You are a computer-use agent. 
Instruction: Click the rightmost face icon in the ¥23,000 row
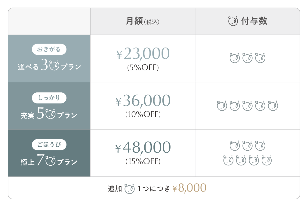260,58
